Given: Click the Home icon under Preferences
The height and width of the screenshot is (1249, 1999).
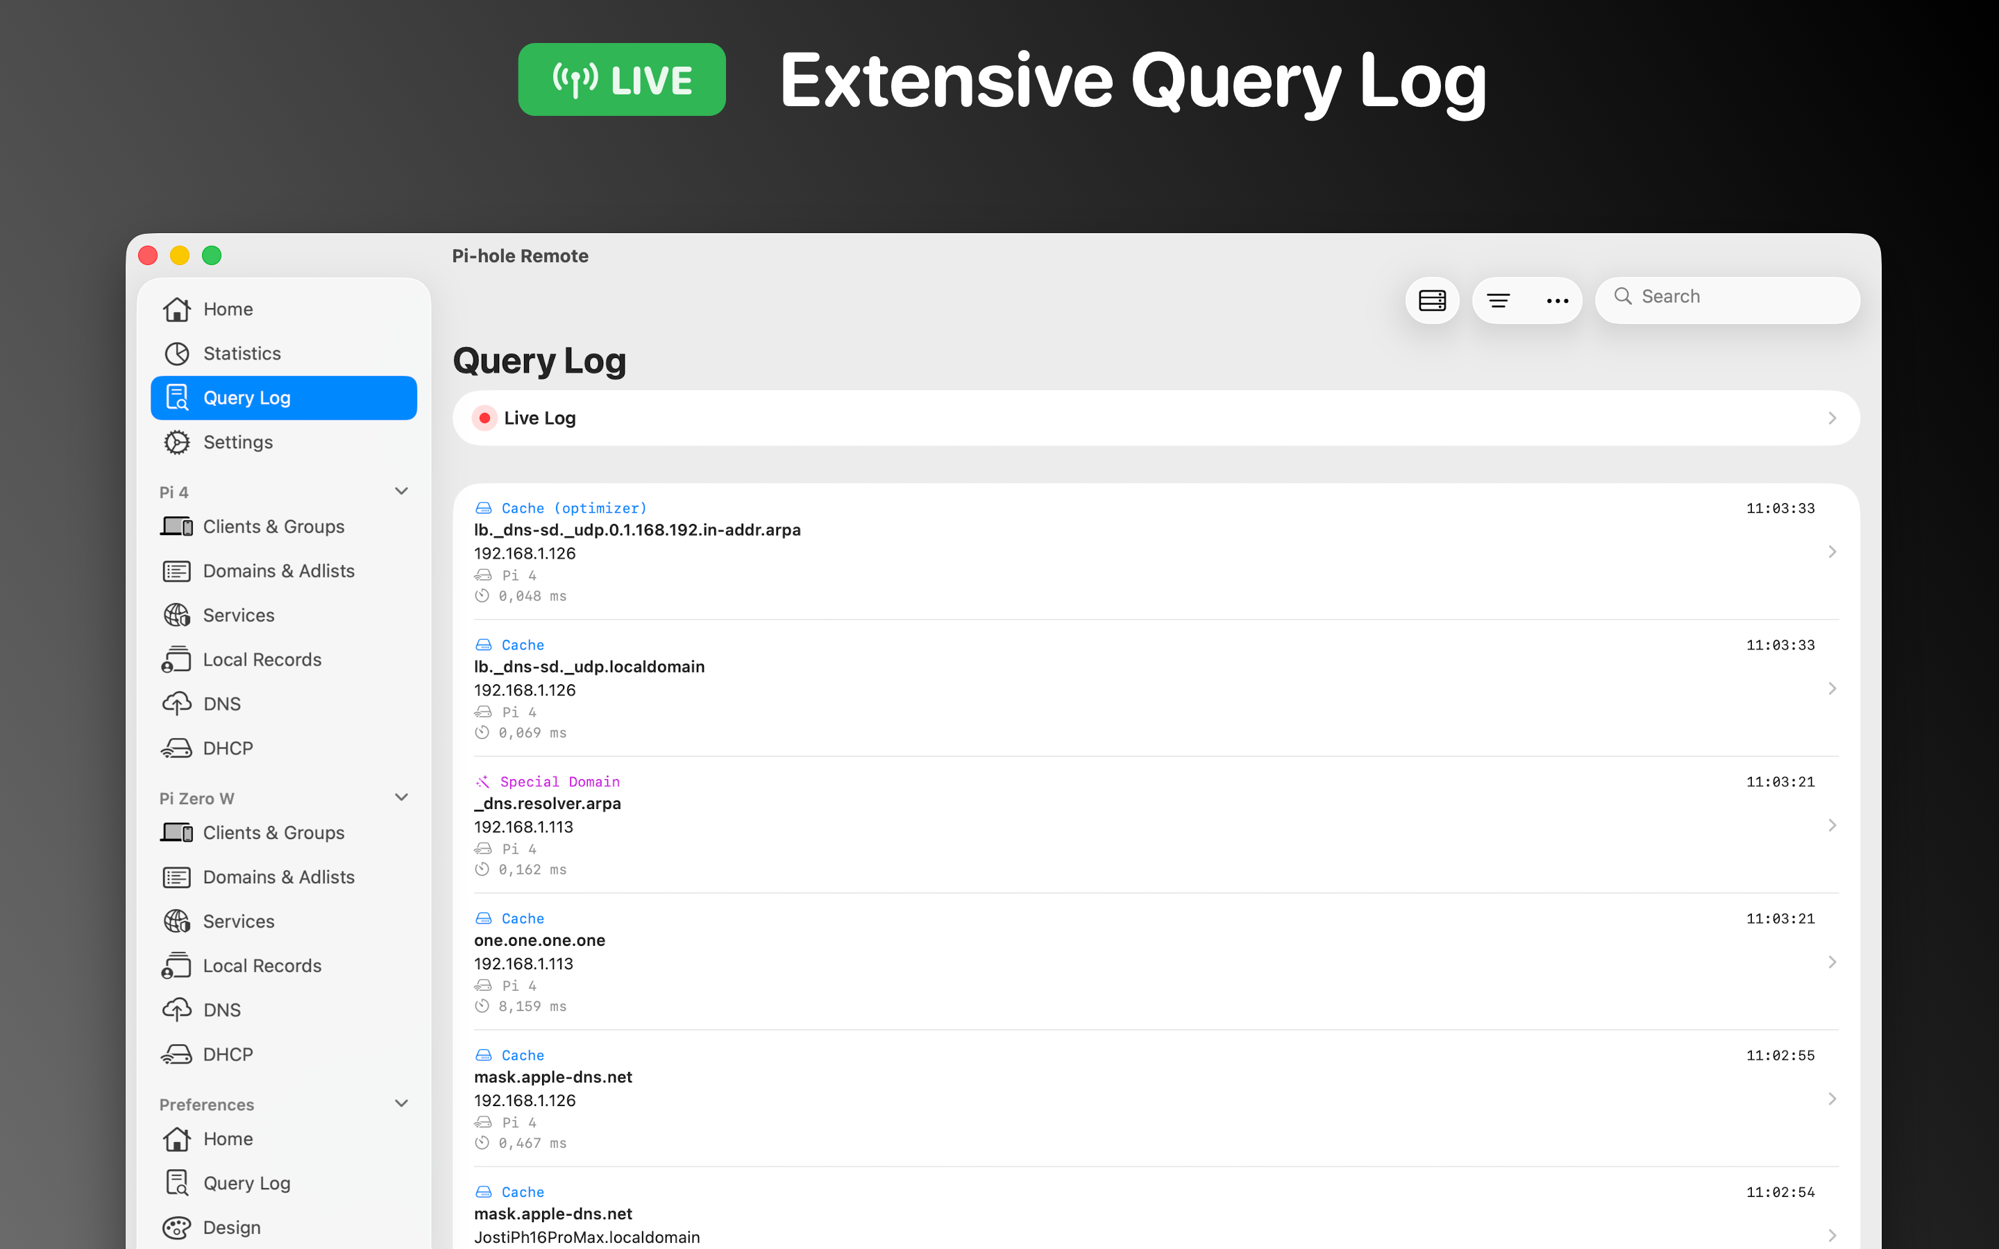Looking at the screenshot, I should click(x=177, y=1139).
